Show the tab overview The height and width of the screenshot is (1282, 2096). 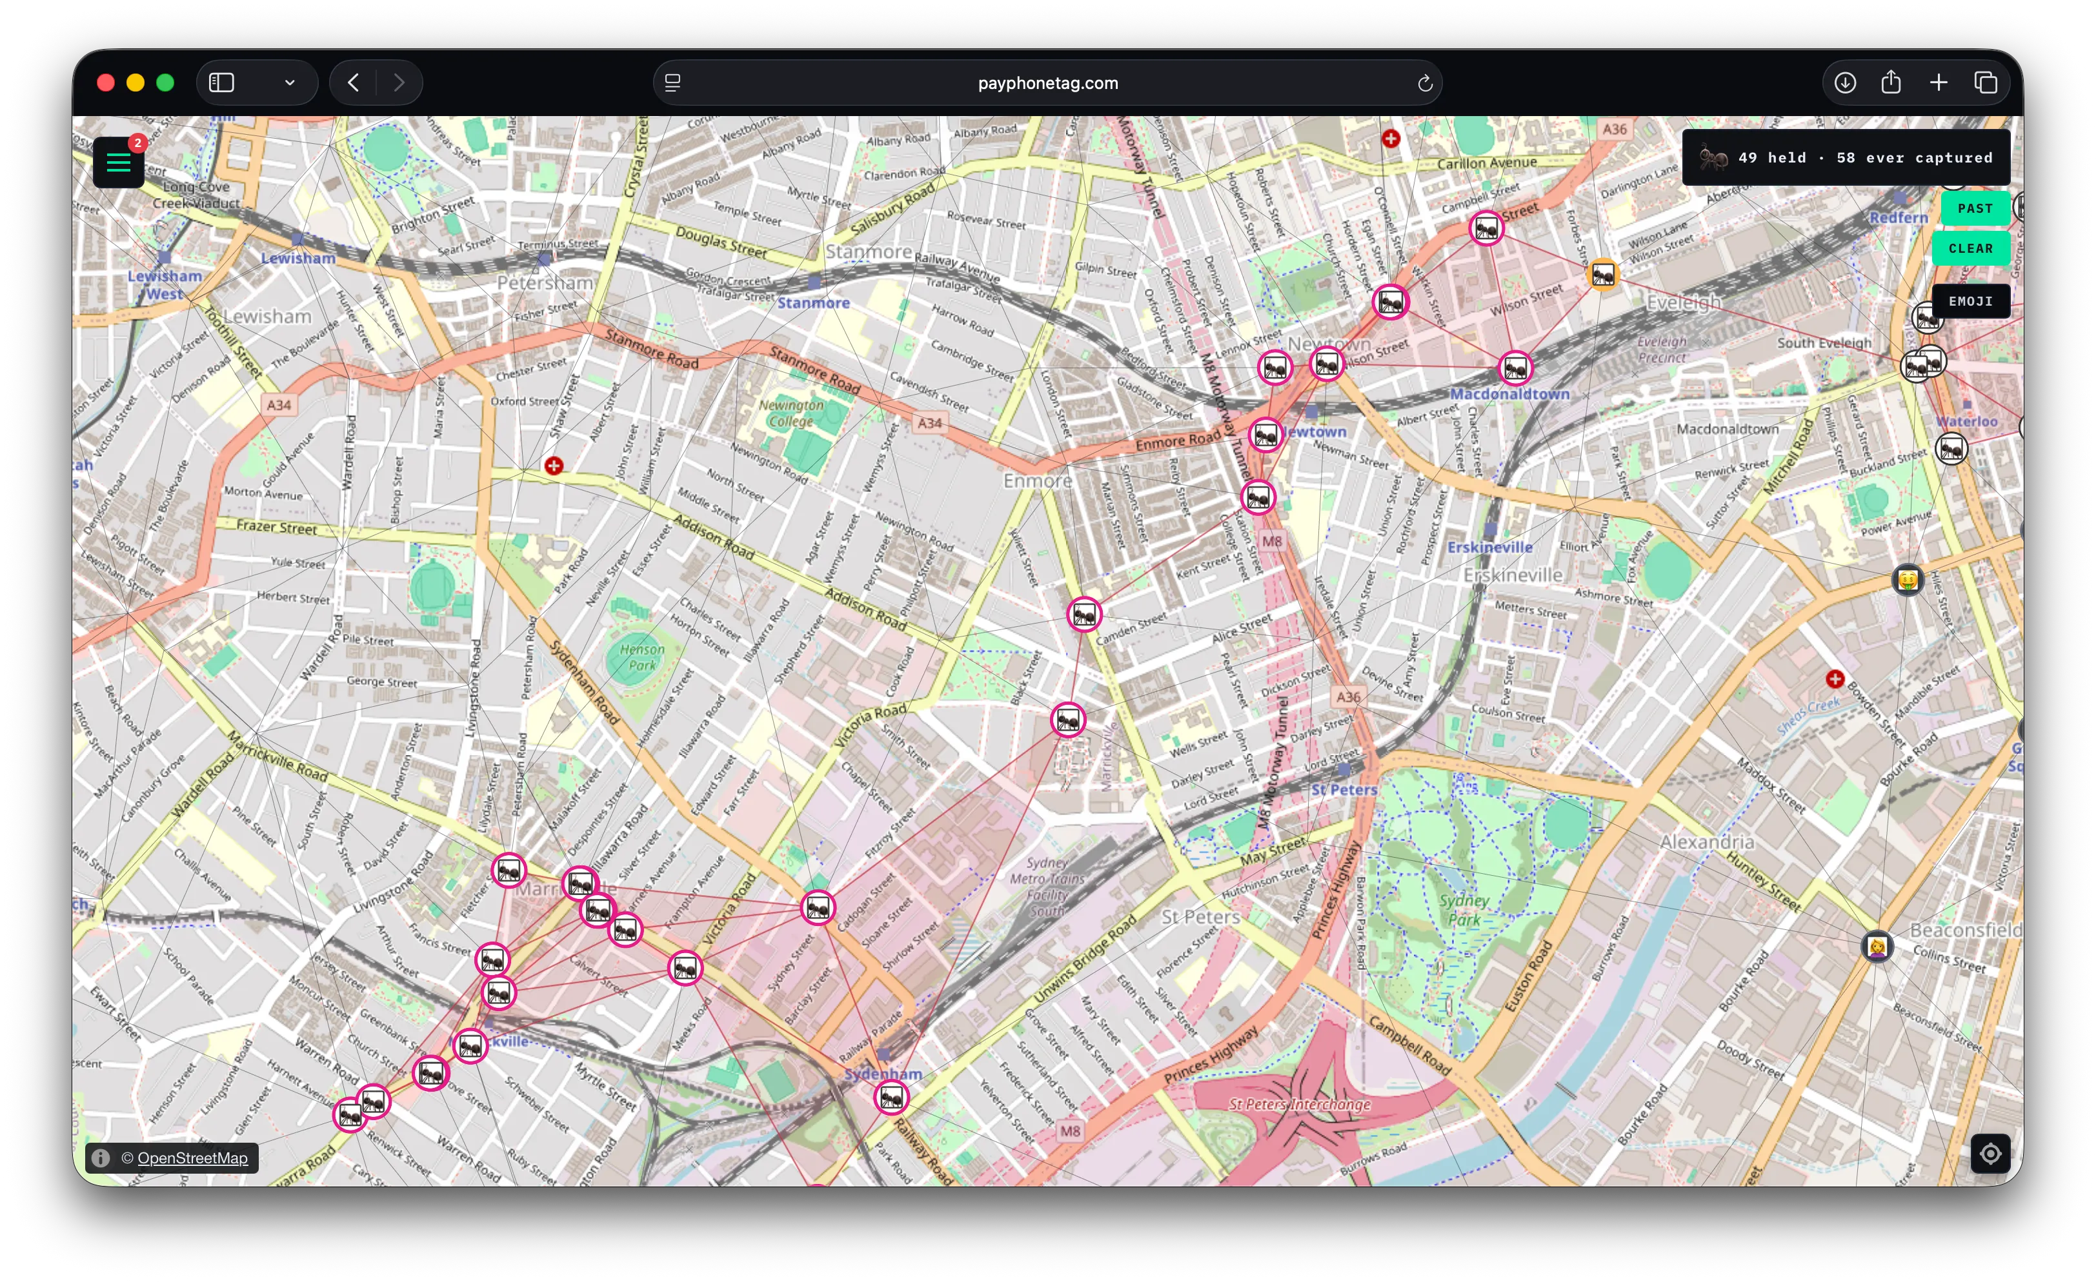[1986, 83]
